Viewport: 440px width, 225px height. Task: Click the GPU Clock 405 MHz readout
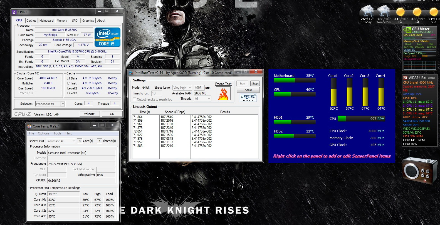pos(377,145)
